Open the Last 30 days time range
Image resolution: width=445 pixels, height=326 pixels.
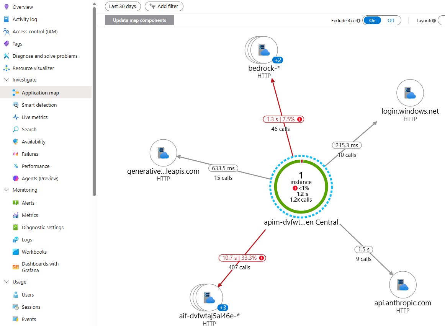[x=123, y=6]
